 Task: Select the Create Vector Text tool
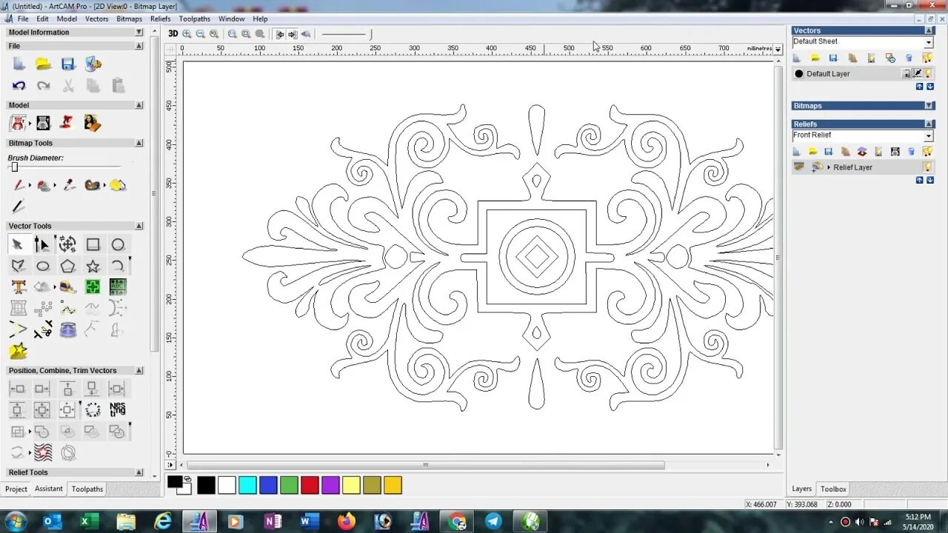[19, 286]
